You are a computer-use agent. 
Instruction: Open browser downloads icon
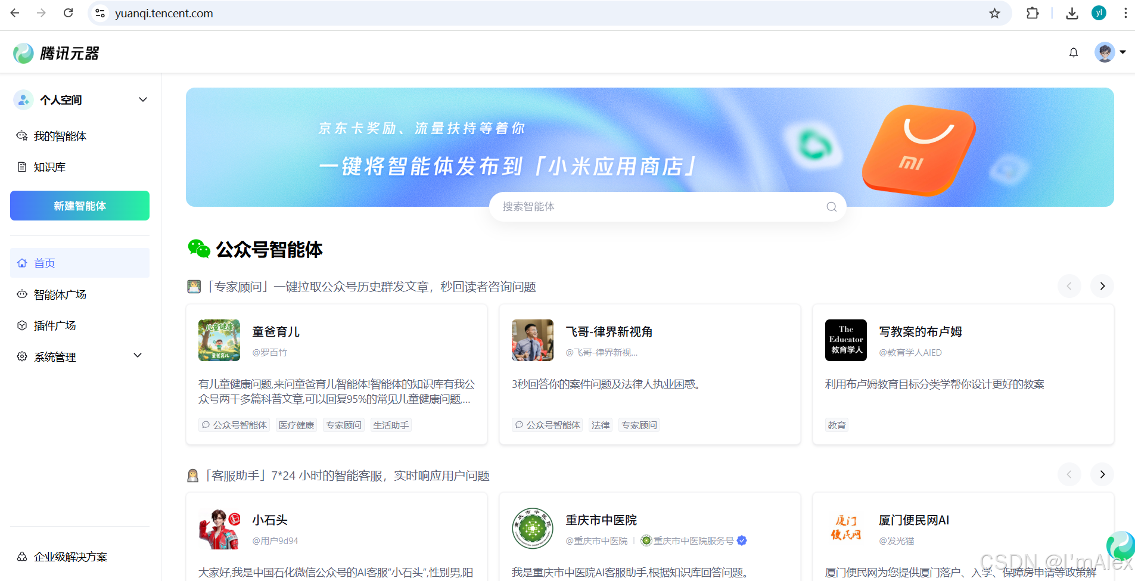pyautogui.click(x=1072, y=13)
